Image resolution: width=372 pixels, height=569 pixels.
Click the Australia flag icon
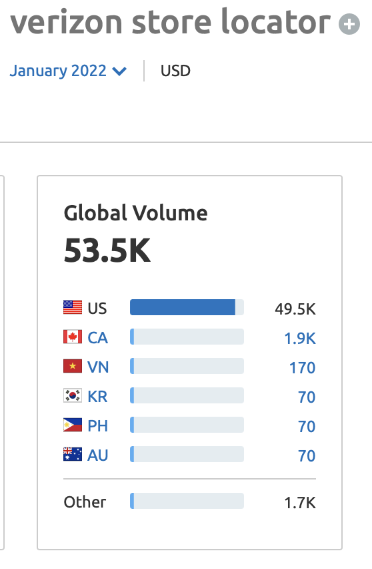pos(73,455)
